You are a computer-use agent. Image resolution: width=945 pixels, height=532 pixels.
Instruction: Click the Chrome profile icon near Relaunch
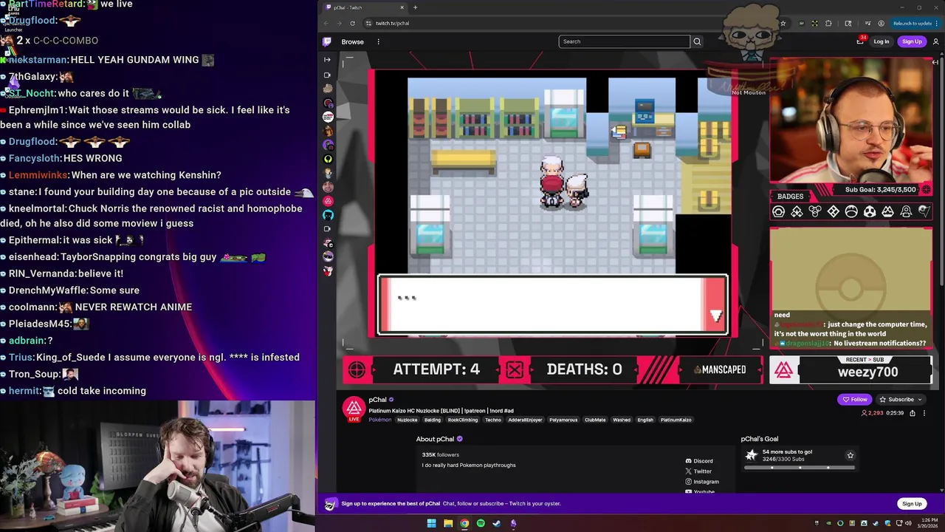(882, 23)
